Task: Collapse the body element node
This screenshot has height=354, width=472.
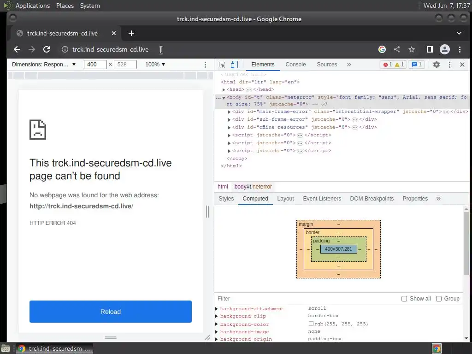Action: click(x=224, y=98)
